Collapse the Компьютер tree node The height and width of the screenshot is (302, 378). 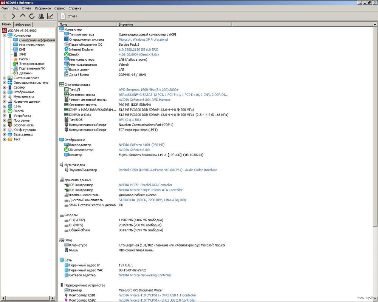pyautogui.click(x=5, y=35)
